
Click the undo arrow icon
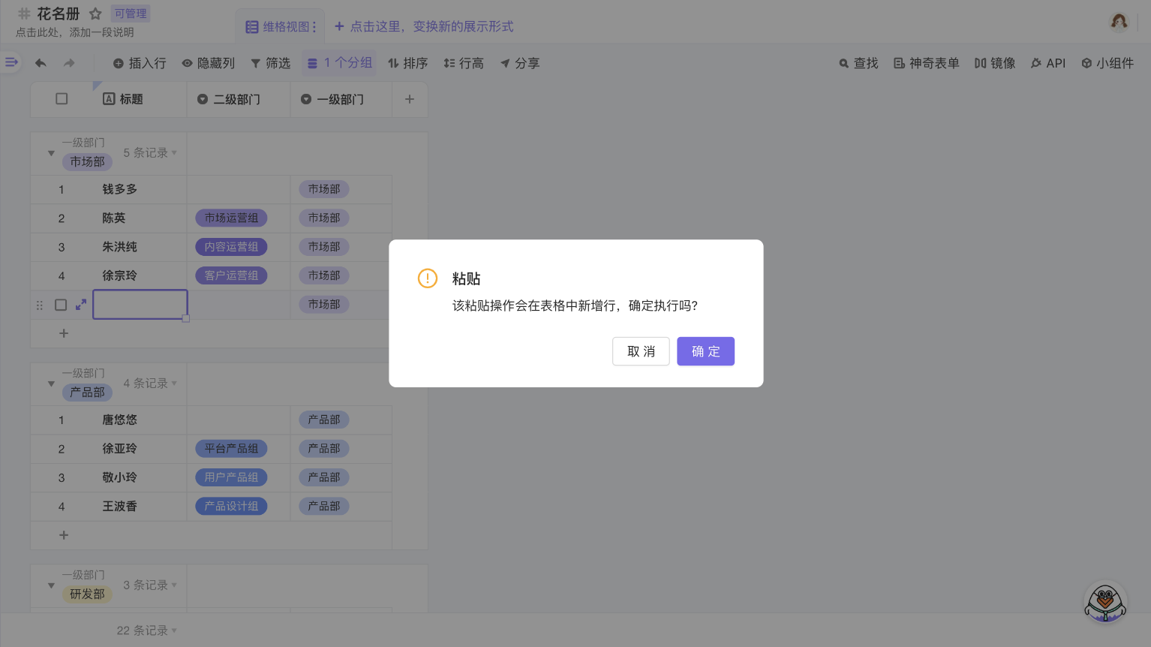(41, 63)
